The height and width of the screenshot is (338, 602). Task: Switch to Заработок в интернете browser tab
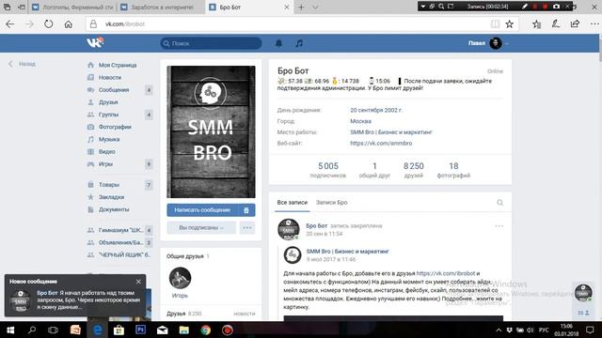tap(162, 8)
